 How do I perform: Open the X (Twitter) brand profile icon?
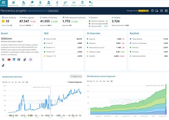tap(3, 59)
